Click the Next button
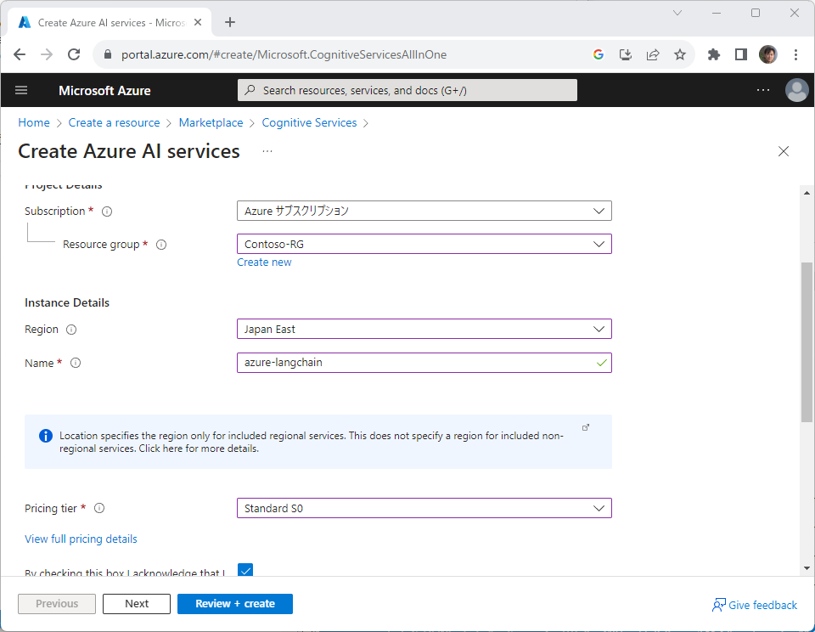 (137, 603)
